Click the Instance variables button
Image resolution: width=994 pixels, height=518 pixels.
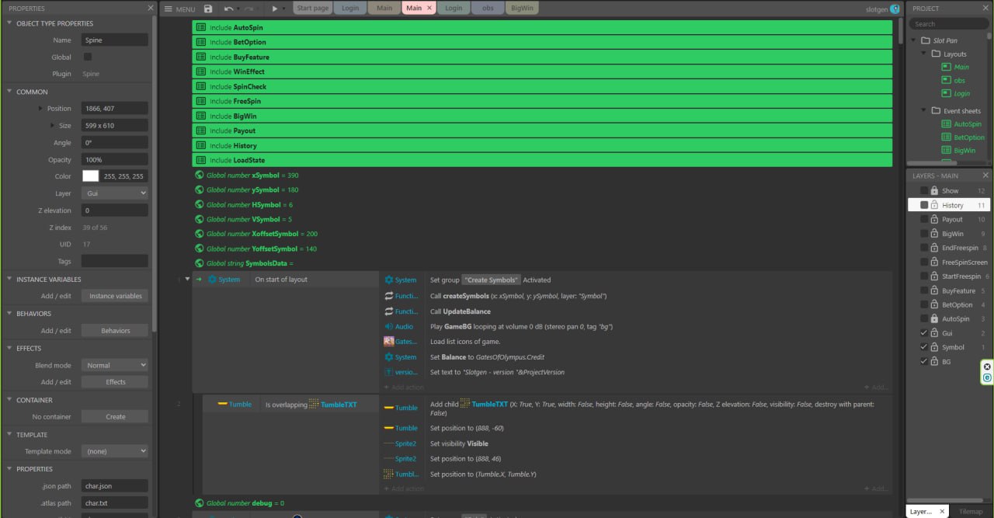(x=115, y=296)
